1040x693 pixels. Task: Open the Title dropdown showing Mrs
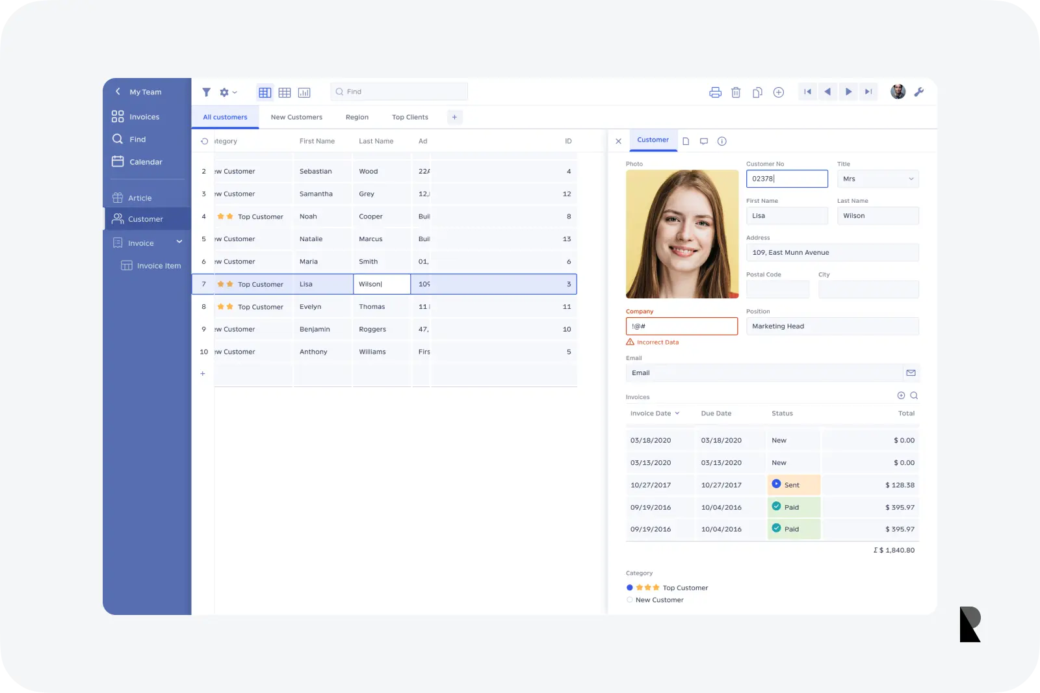877,179
